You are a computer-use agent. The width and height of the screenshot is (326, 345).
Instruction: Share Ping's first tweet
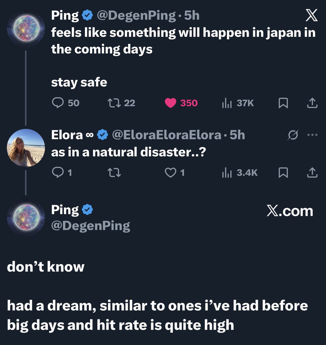(x=312, y=103)
